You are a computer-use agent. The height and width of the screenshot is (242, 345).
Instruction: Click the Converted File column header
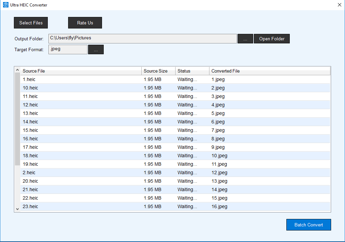(x=269, y=71)
